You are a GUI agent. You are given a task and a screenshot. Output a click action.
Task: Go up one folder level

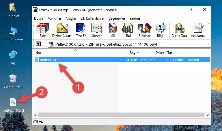(38, 44)
